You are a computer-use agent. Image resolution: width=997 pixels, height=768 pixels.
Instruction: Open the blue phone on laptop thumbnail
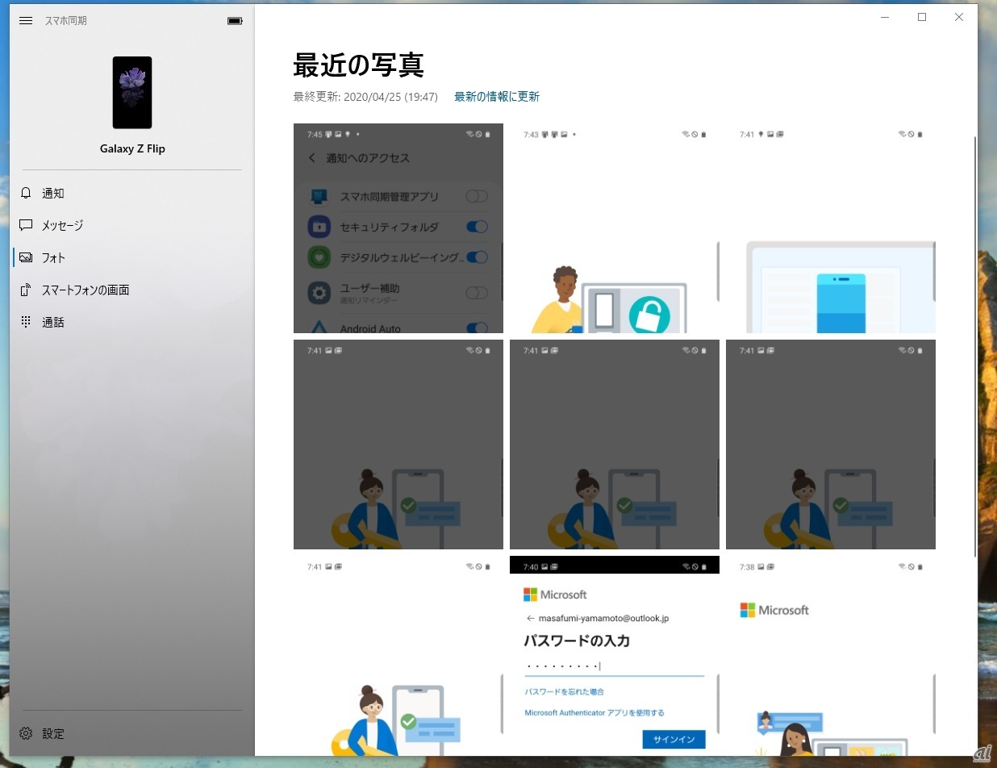831,228
